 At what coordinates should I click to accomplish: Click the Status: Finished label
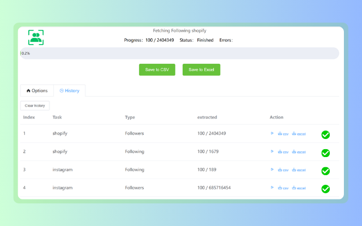point(196,40)
